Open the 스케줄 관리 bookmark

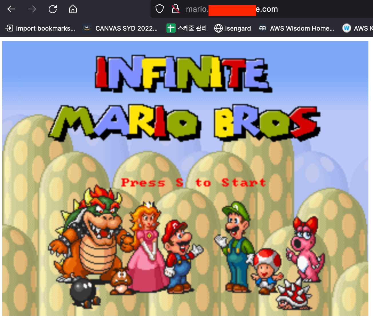click(x=186, y=28)
